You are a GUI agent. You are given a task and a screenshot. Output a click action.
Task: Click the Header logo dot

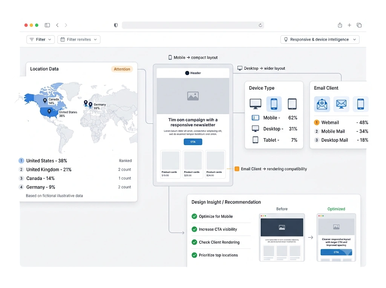coord(187,73)
